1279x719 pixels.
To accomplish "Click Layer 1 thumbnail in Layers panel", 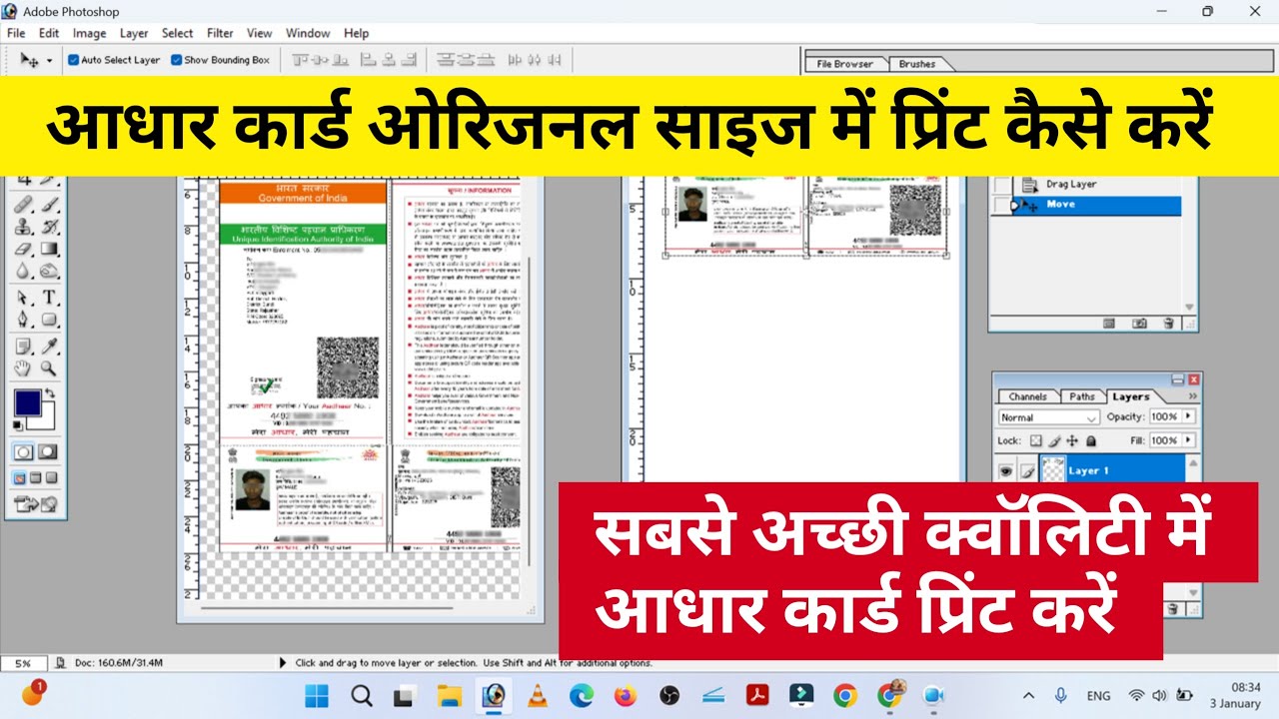I will coord(1053,469).
